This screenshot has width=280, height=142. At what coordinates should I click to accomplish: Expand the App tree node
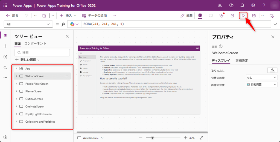coord(16,68)
